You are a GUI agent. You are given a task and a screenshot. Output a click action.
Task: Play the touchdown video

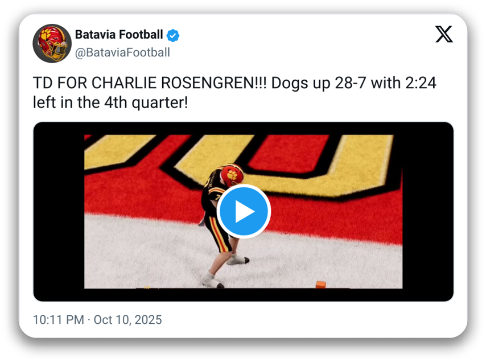click(244, 212)
